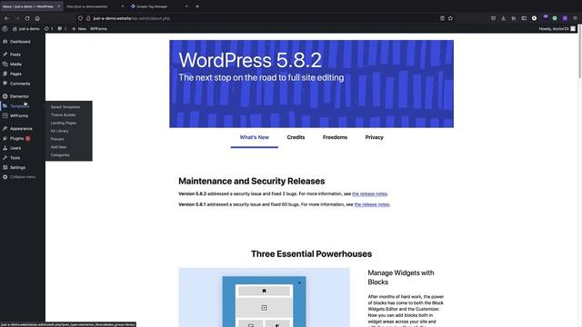The width and height of the screenshot is (582, 327).
Task: Collapse the admin sidebar menu
Action: [23, 177]
